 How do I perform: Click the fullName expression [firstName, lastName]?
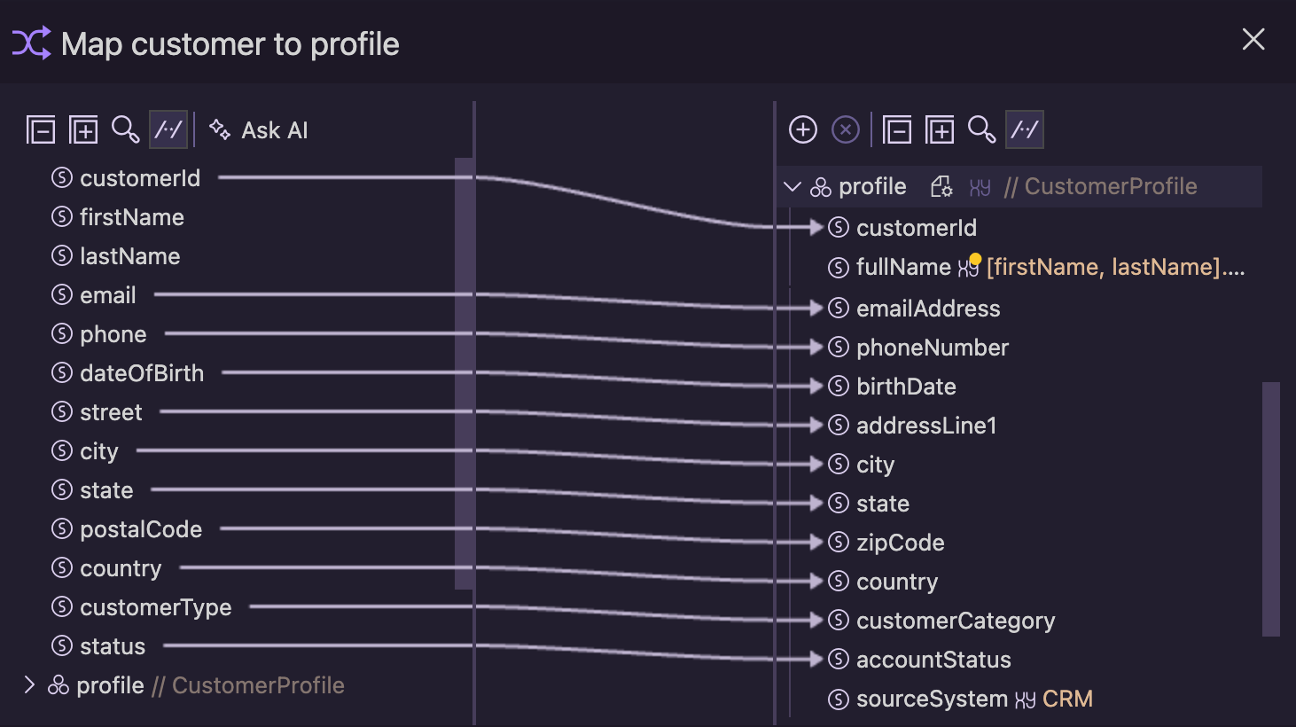1115,267
